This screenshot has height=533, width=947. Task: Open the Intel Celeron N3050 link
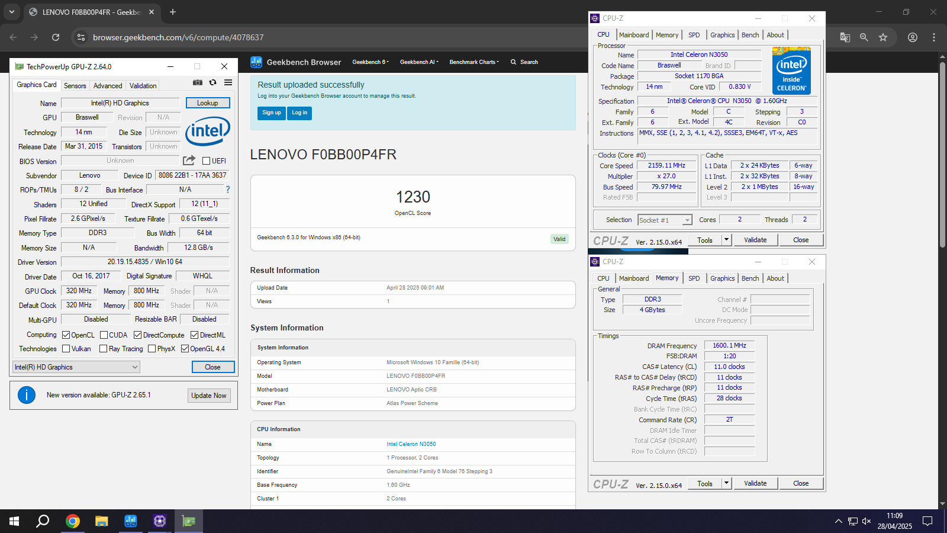pyautogui.click(x=411, y=444)
